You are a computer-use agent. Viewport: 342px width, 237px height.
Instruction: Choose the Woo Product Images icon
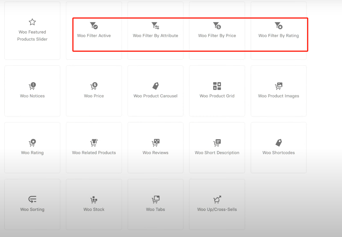279,86
